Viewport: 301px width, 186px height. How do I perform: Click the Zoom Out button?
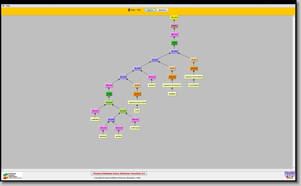click(162, 10)
